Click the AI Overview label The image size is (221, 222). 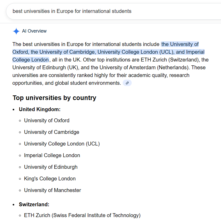pyautogui.click(x=34, y=31)
